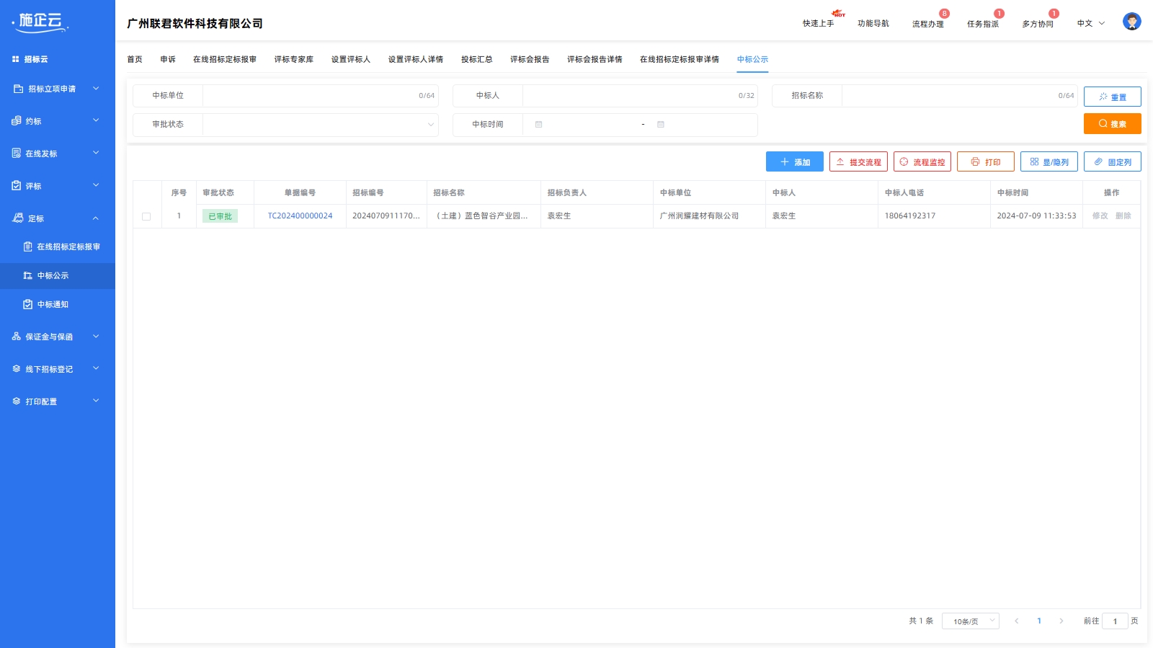
Task: Click the 已审批 status tag
Action: pyautogui.click(x=220, y=216)
